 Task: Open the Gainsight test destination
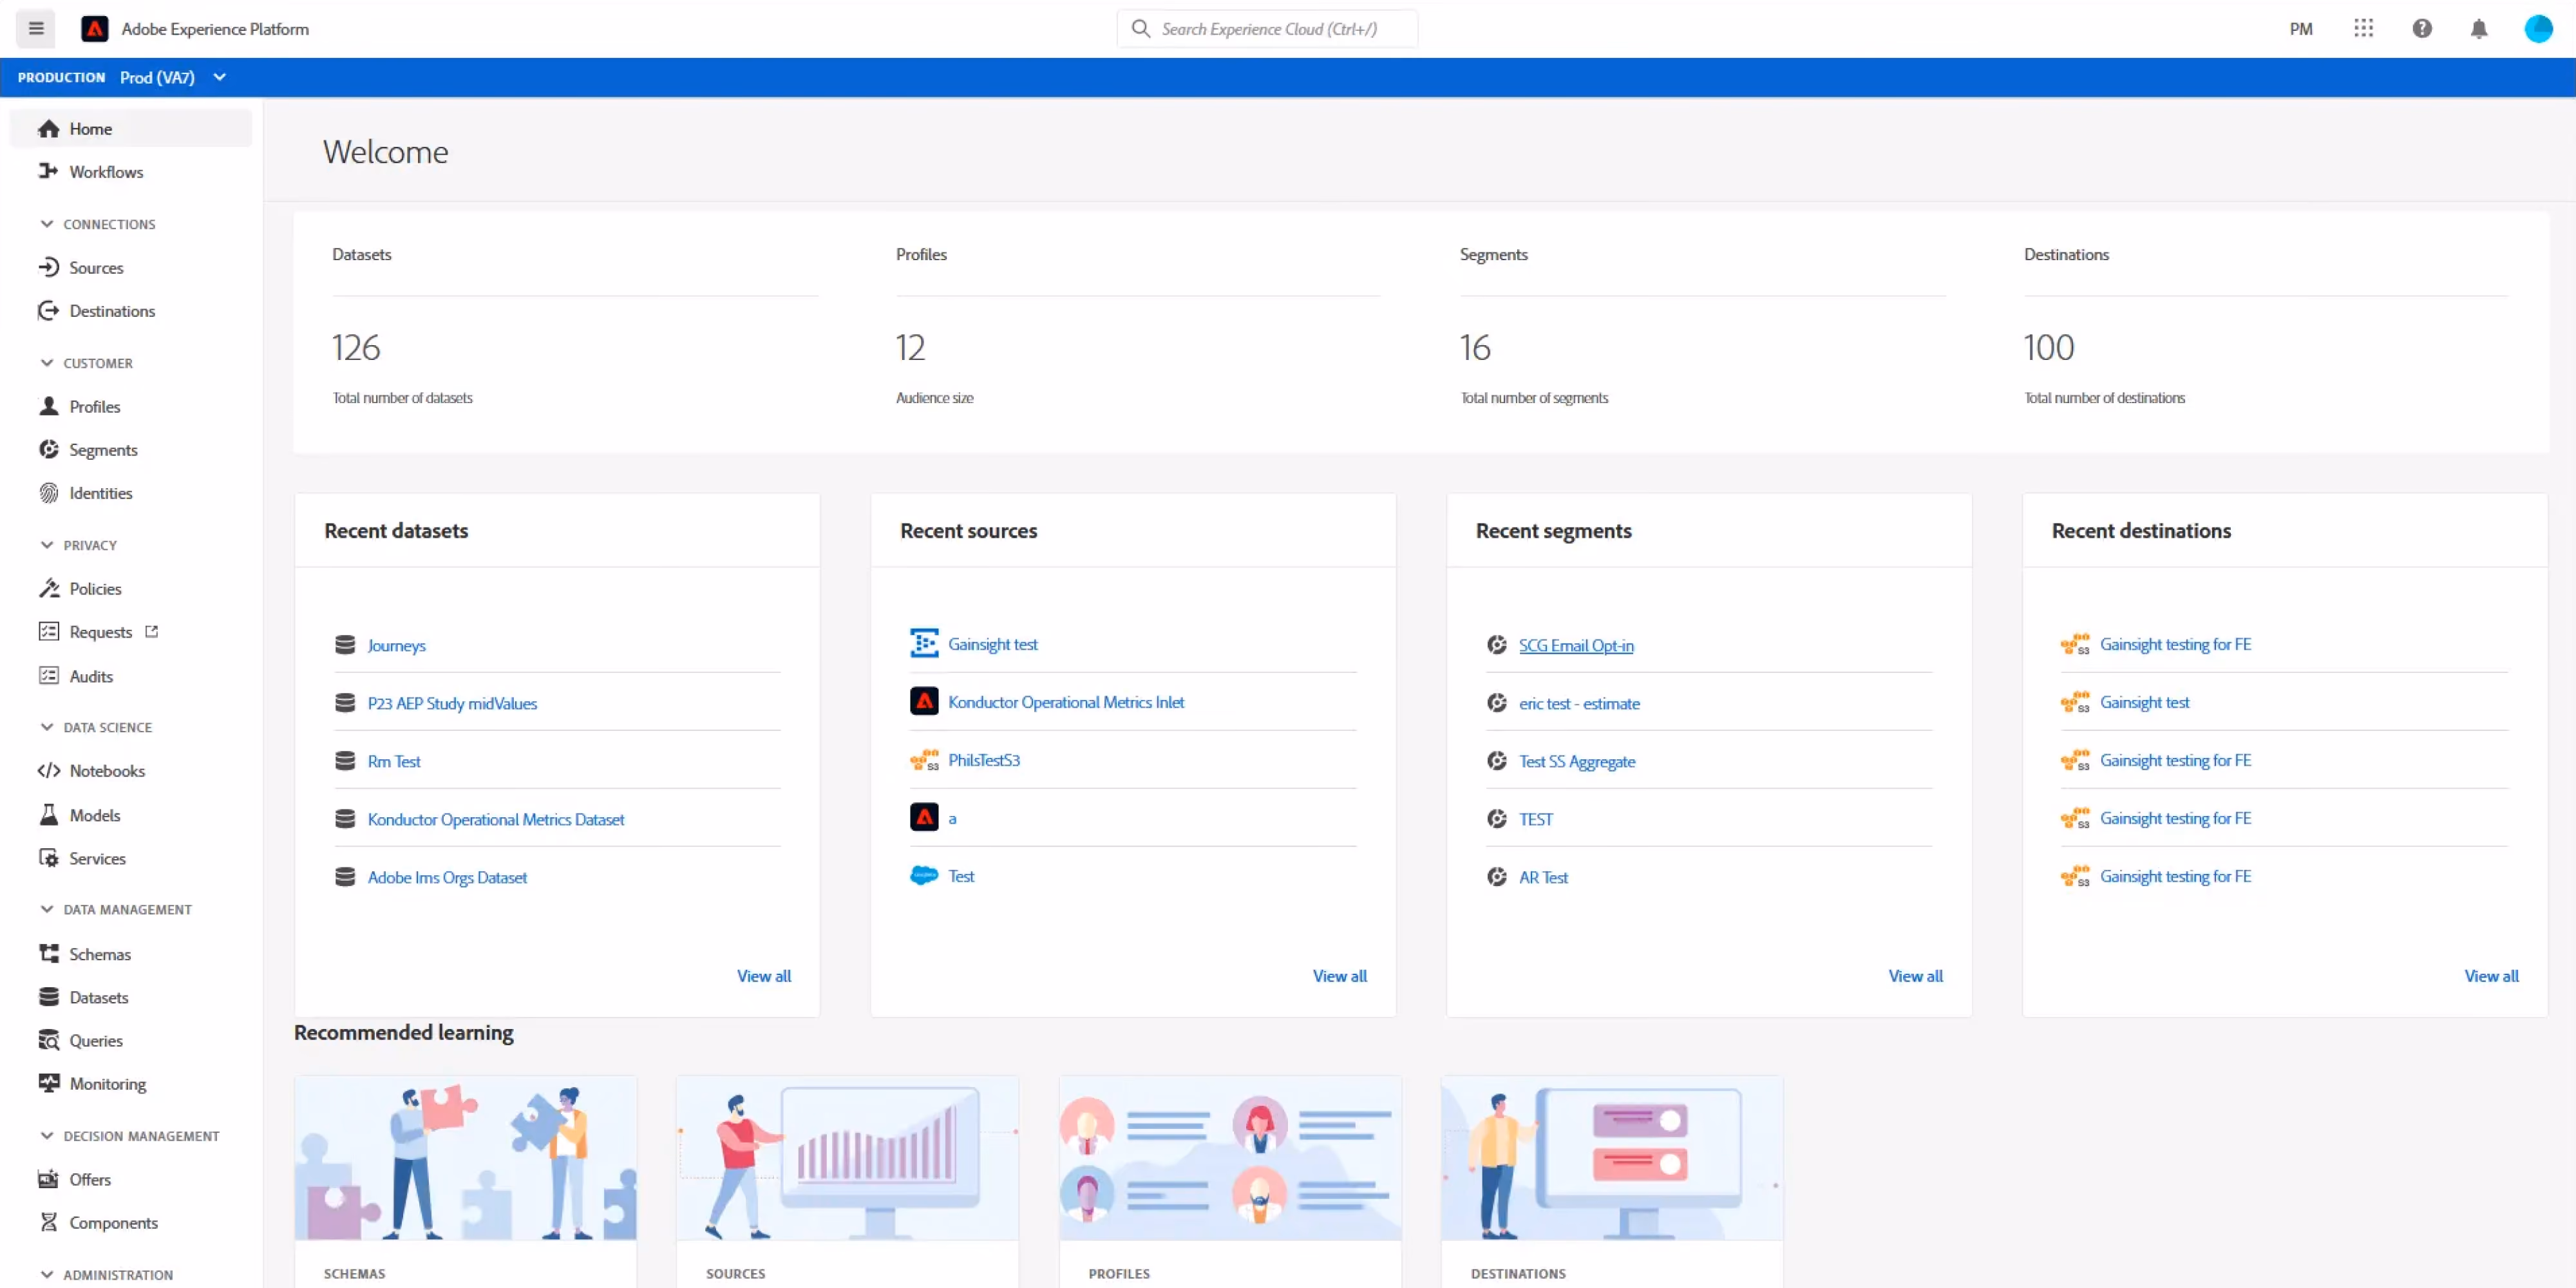pos(2144,702)
